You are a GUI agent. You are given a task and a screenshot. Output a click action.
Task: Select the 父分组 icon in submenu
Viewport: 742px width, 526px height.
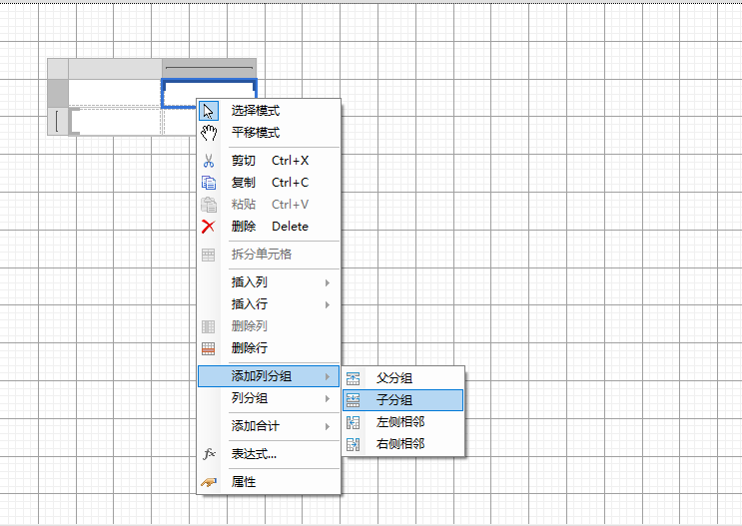tap(354, 378)
